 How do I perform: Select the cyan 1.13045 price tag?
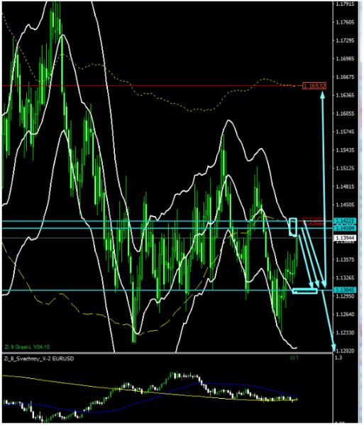click(x=345, y=290)
